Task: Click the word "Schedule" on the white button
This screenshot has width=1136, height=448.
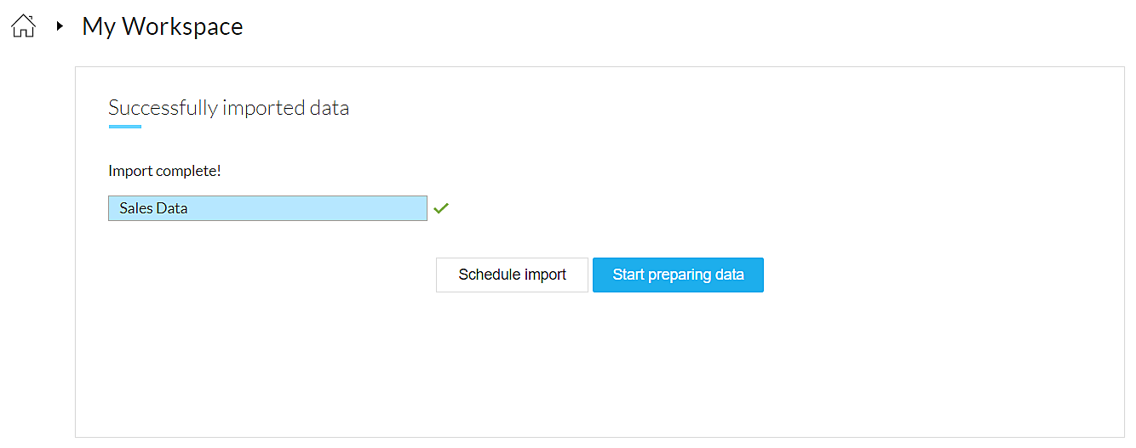Action: 490,275
